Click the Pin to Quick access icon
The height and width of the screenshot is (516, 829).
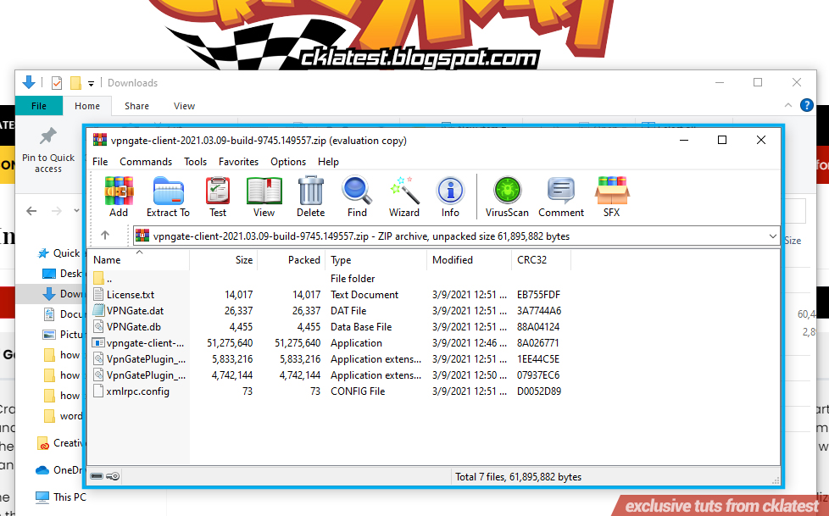48,136
